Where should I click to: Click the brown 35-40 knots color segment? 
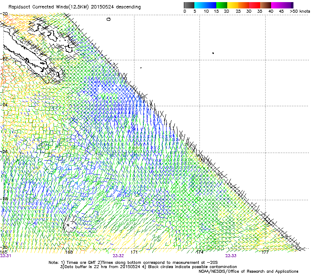coord(266,5)
